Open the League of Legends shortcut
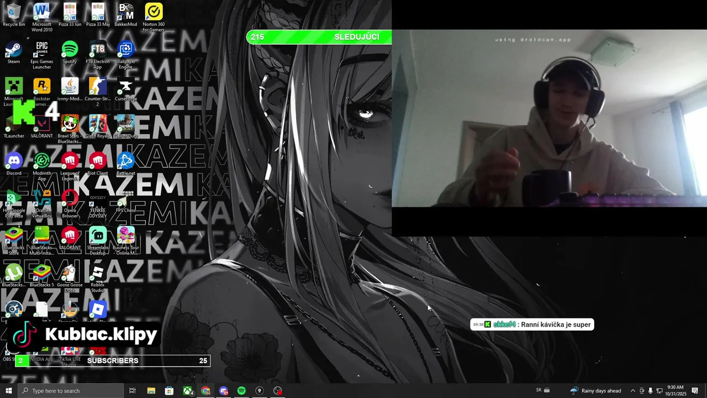Screen dimensions: 707x398 point(70,166)
